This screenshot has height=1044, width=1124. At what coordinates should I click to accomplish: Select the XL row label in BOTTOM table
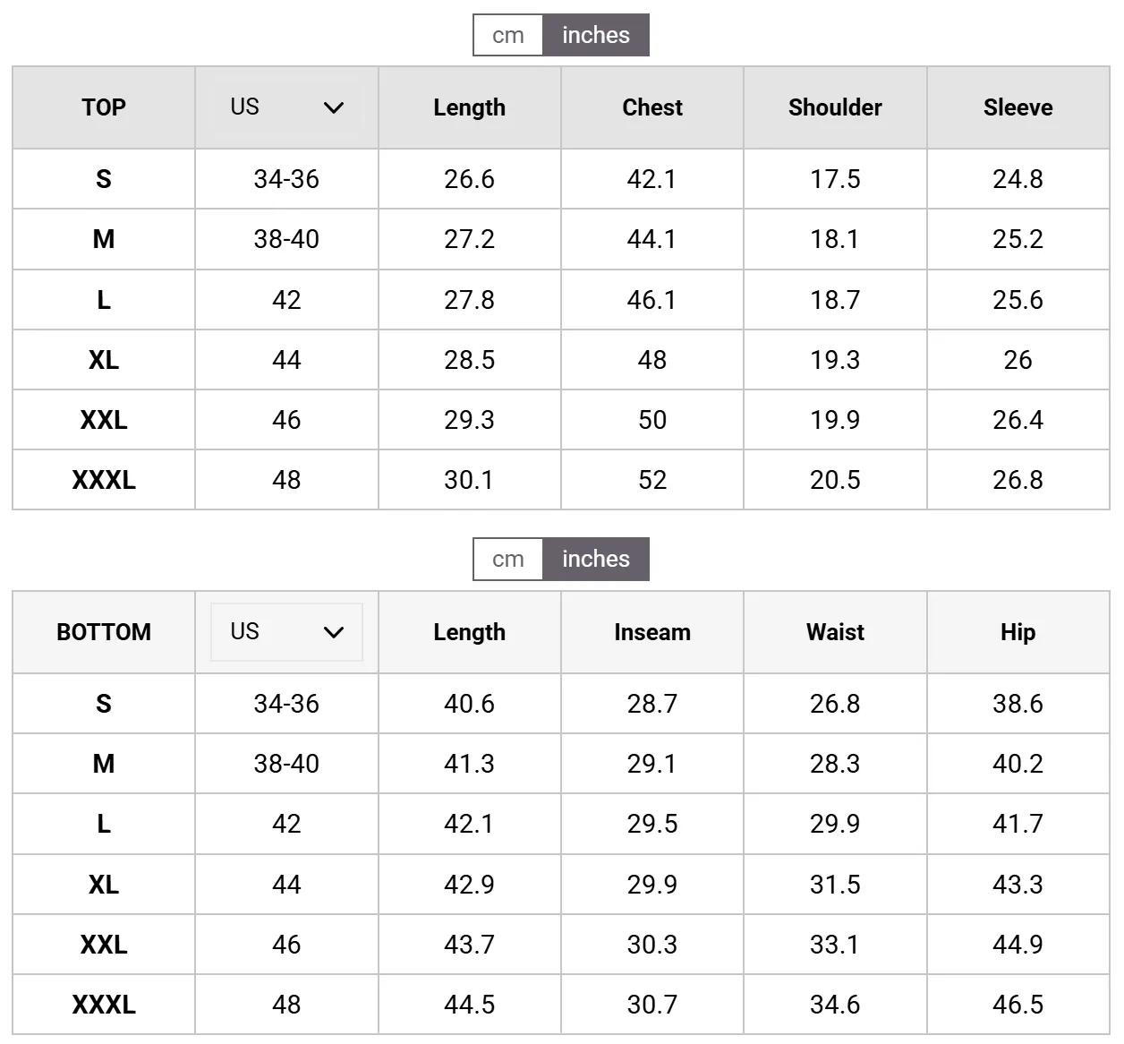104,885
